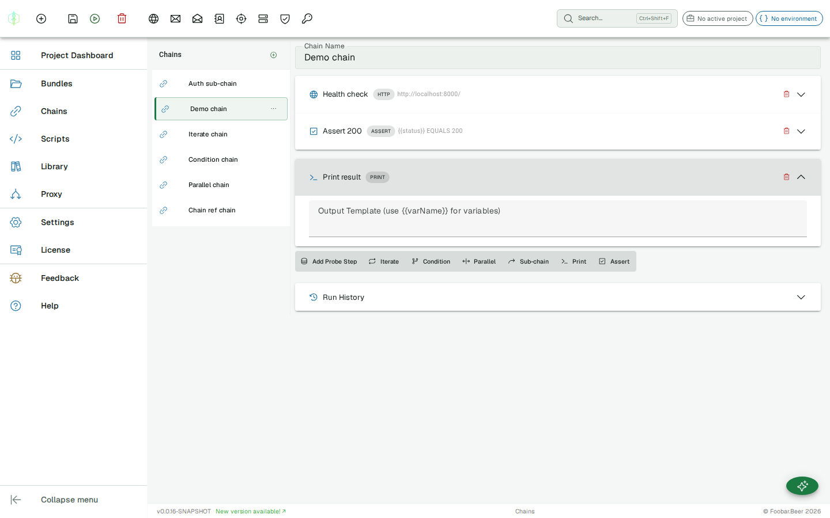Image resolution: width=830 pixels, height=518 pixels.
Task: Delete the Assert 200 step
Action: click(x=786, y=131)
